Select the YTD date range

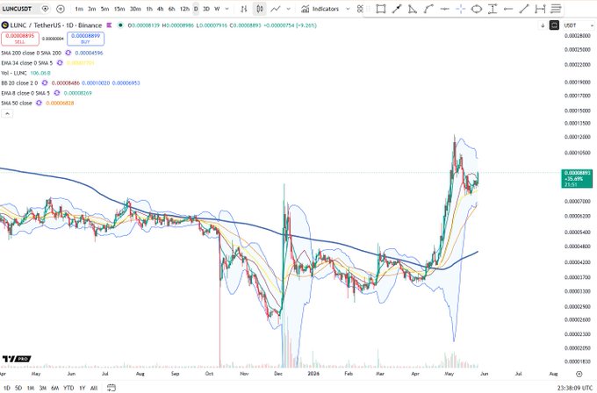point(68,388)
